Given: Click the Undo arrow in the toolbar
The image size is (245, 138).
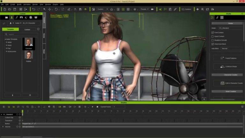Looking at the screenshot, I should tap(33, 9).
